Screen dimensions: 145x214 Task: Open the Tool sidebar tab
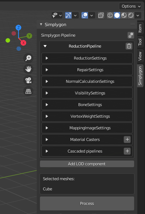[140, 42]
